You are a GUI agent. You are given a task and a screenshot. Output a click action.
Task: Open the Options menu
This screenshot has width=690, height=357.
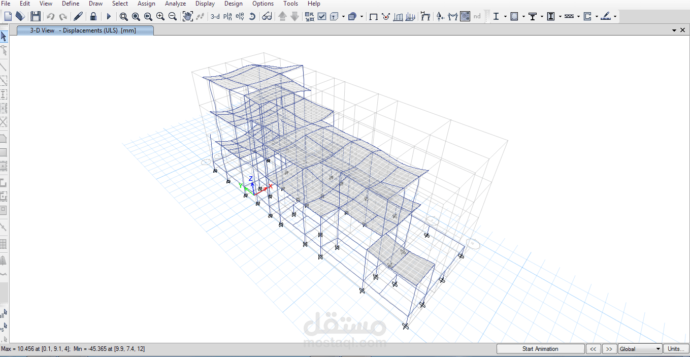(x=263, y=4)
